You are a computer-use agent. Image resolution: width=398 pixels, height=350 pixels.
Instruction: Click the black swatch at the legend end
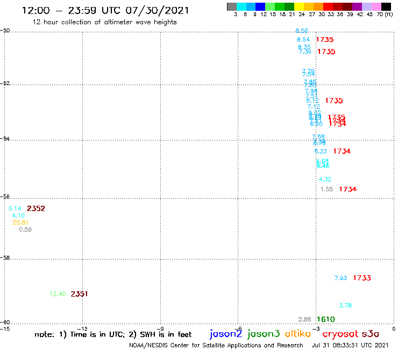(x=386, y=6)
